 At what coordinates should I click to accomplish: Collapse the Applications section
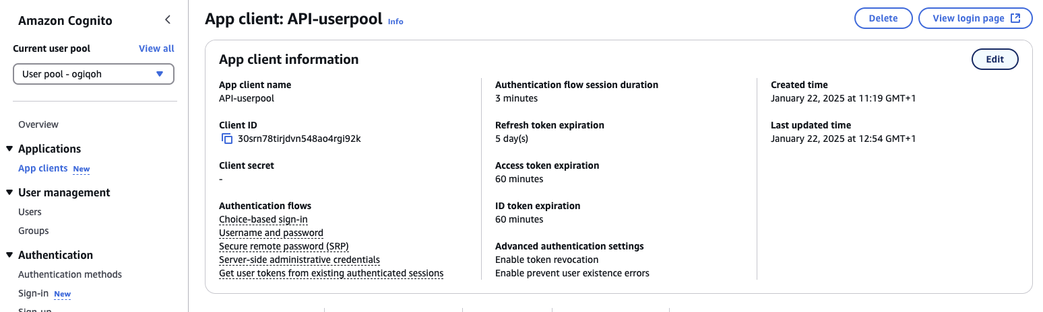coord(9,149)
